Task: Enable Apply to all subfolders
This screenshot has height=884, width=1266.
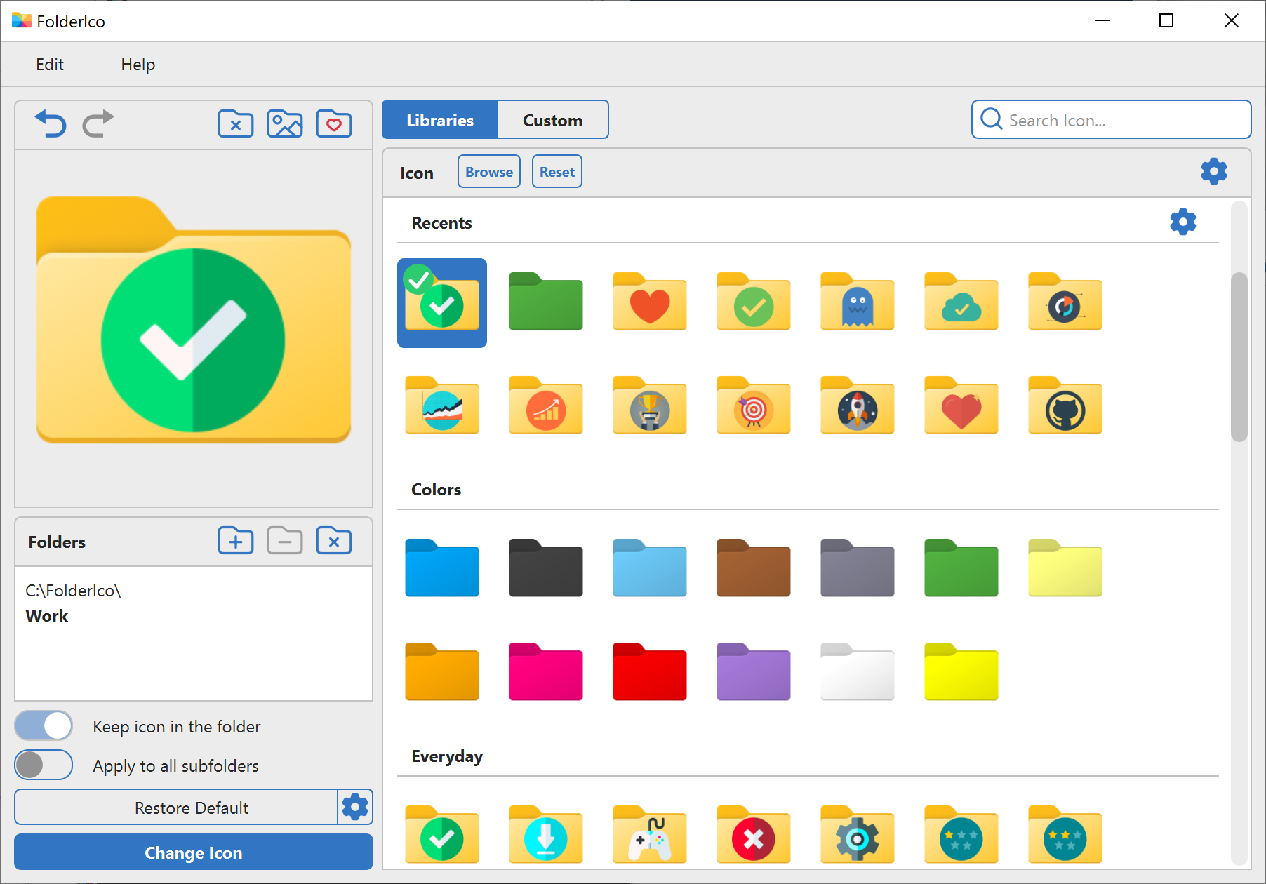Action: pos(43,765)
